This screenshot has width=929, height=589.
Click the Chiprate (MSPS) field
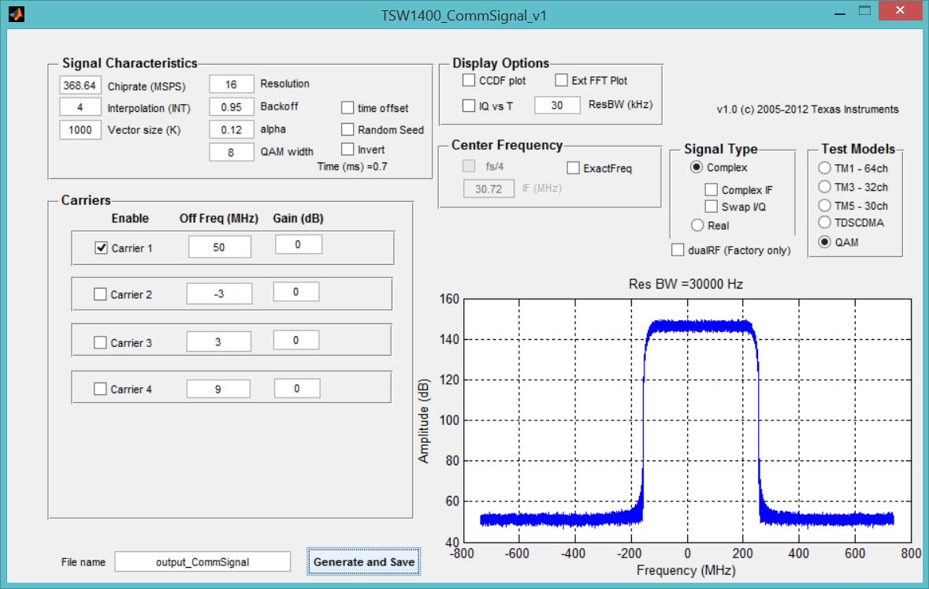click(80, 85)
